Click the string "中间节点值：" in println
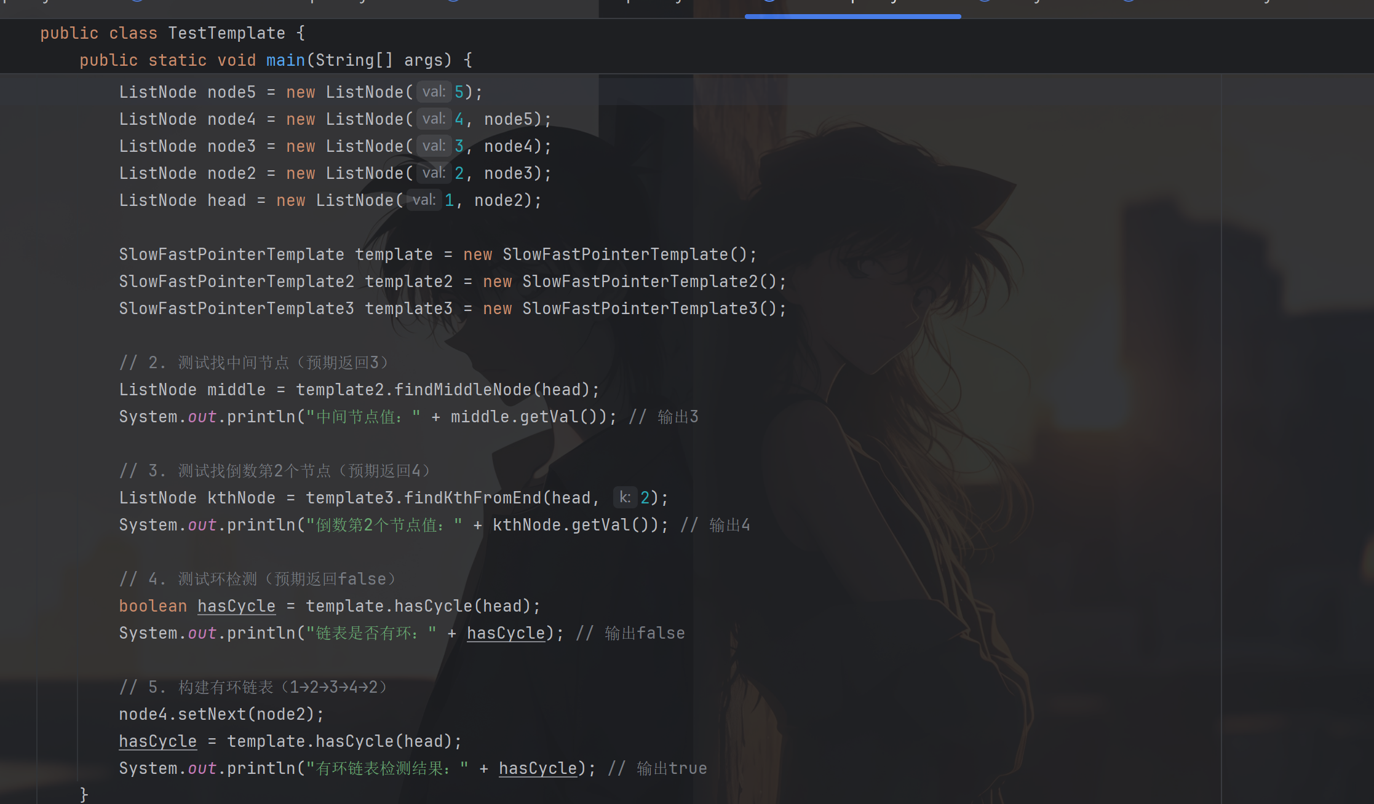Screen dimensions: 1374x804 pyautogui.click(x=363, y=417)
